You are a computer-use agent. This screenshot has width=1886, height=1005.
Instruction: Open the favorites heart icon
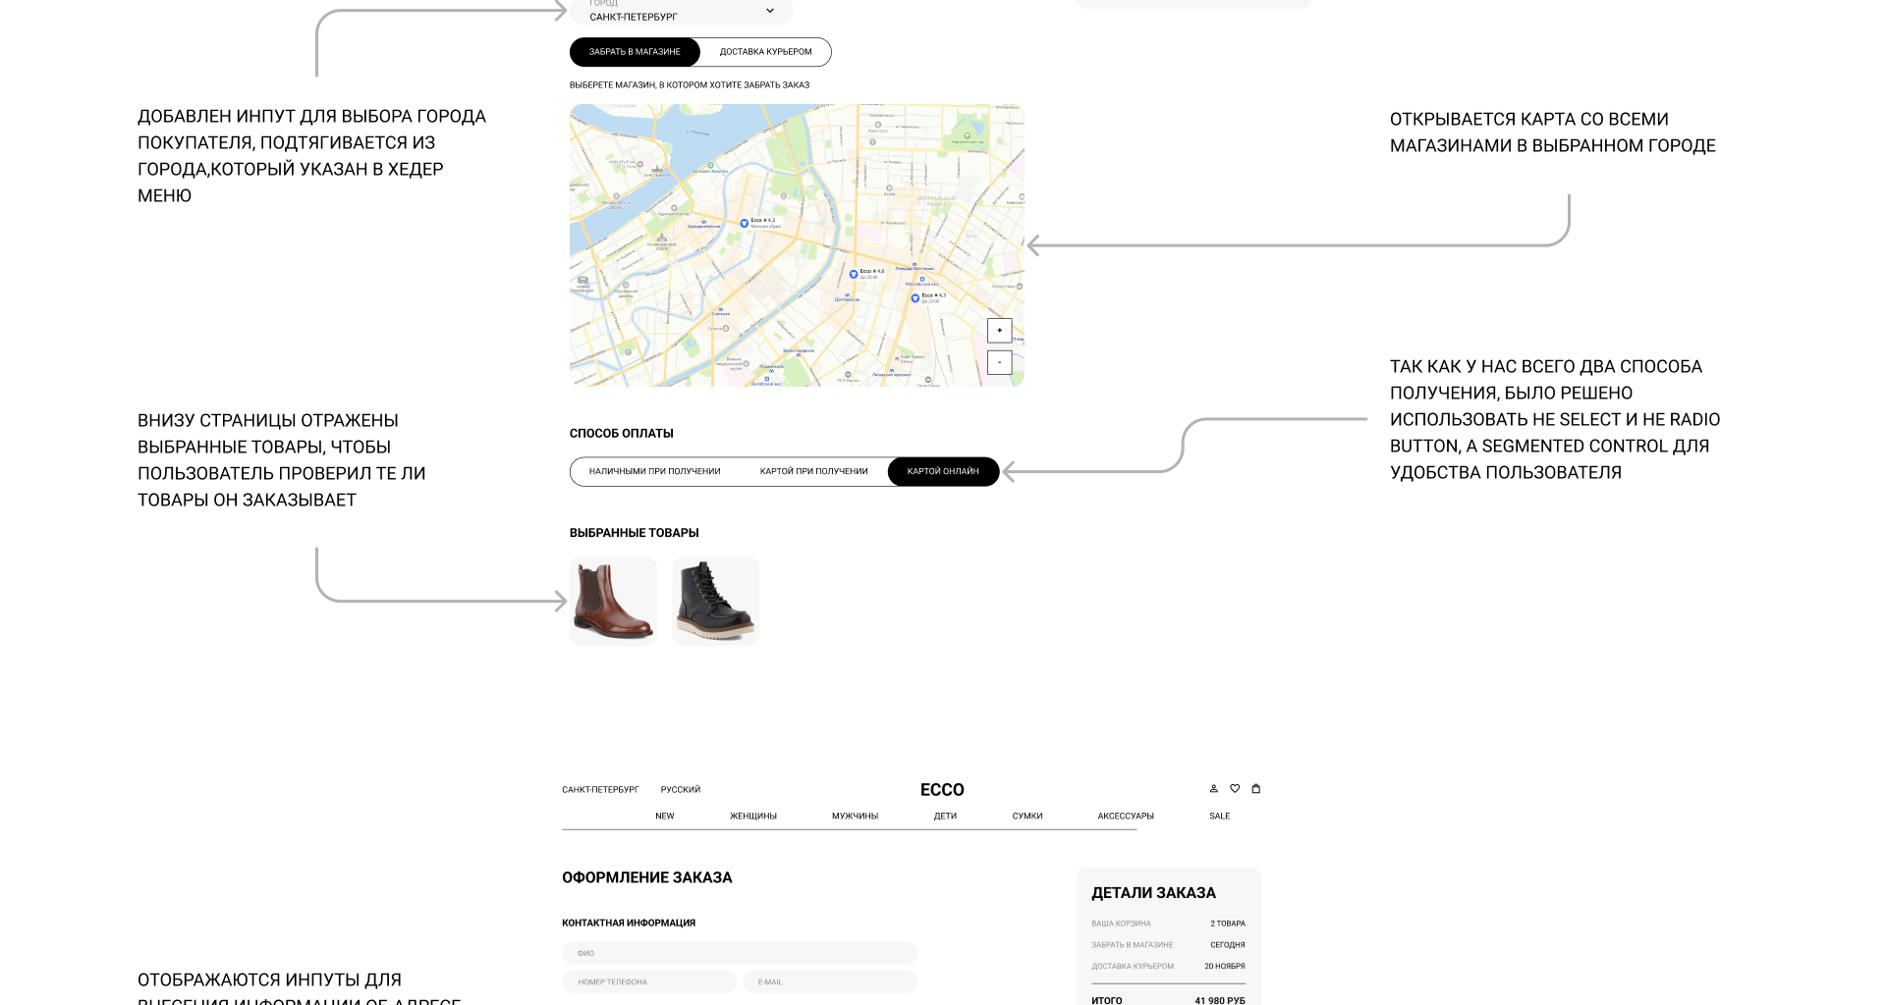(x=1235, y=788)
